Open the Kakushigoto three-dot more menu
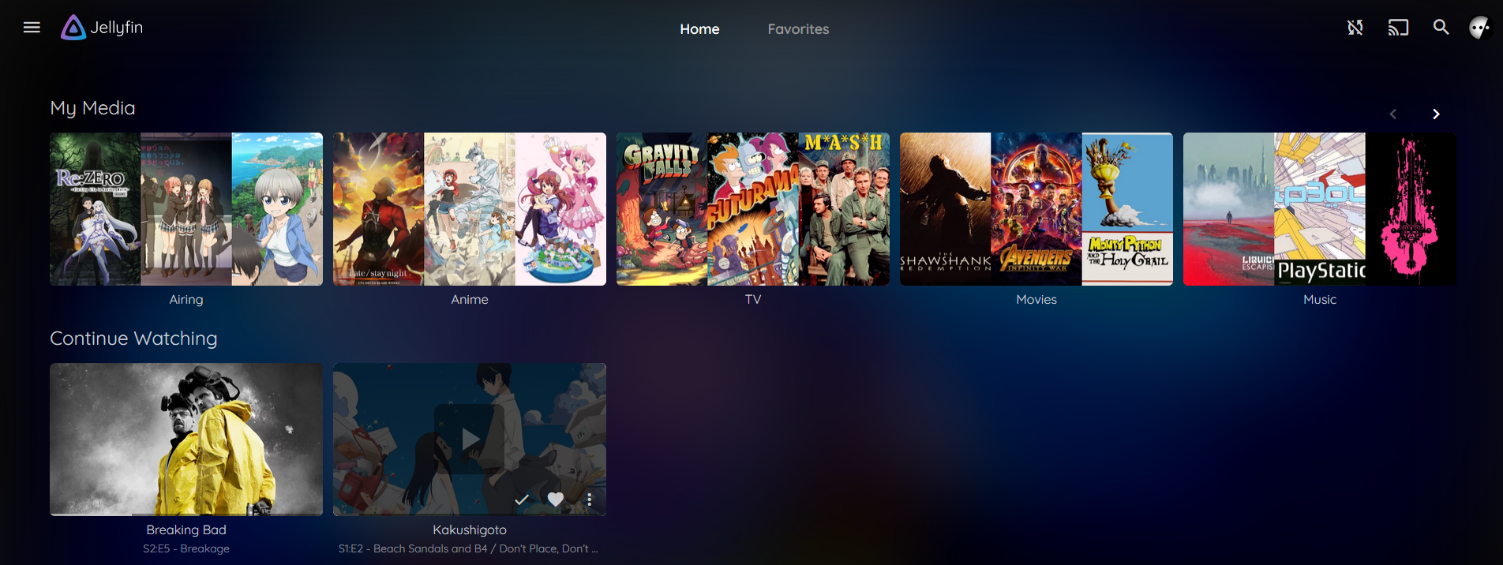Viewport: 1503px width, 565px height. coord(589,500)
